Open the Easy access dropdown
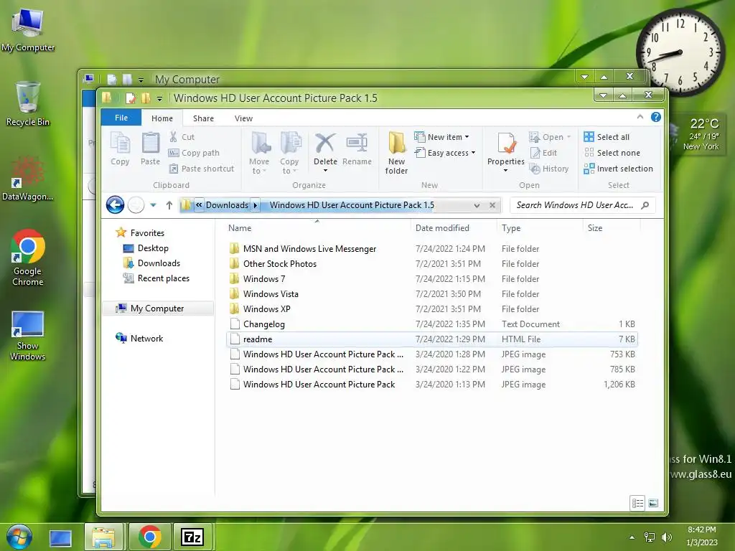 tap(445, 153)
